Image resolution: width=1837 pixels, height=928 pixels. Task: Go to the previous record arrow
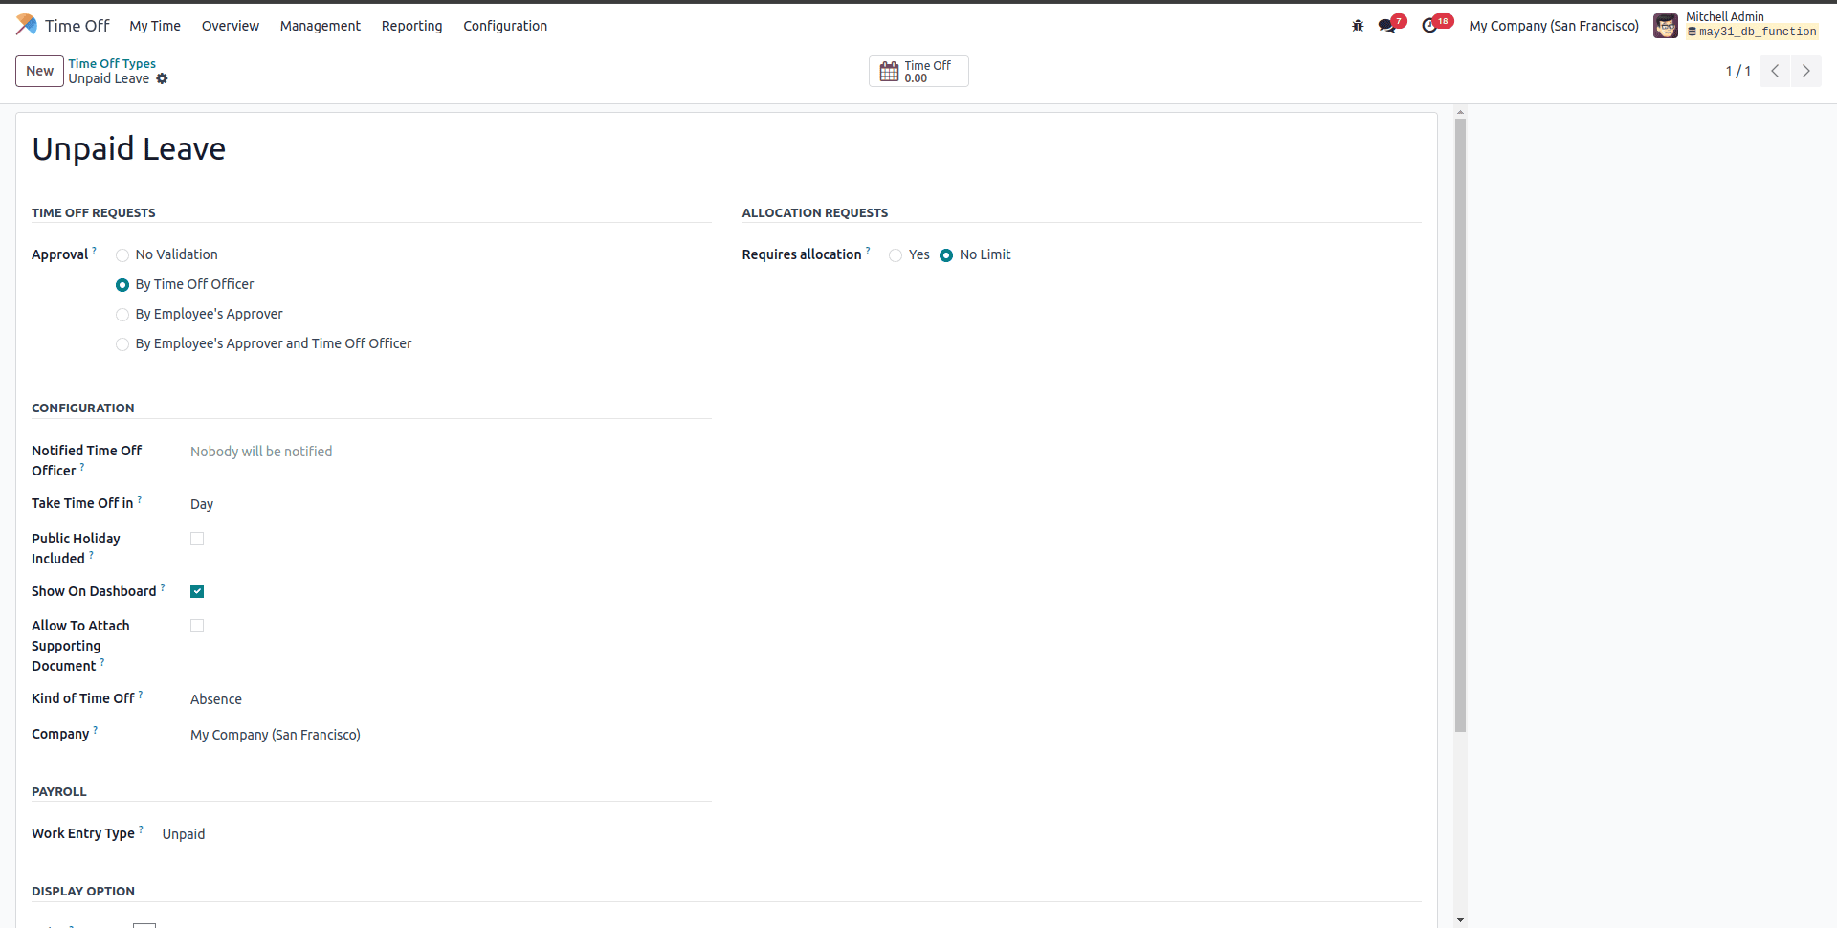point(1775,71)
